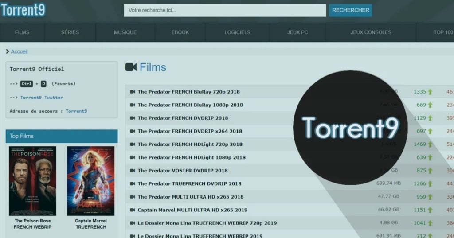Click the search field 'Votre recherche ici...'
454x238 pixels.
point(225,10)
